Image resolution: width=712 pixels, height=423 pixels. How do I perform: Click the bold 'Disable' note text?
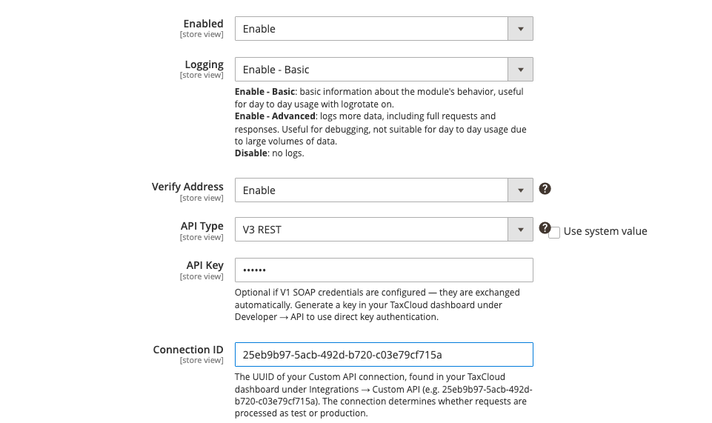(x=250, y=153)
